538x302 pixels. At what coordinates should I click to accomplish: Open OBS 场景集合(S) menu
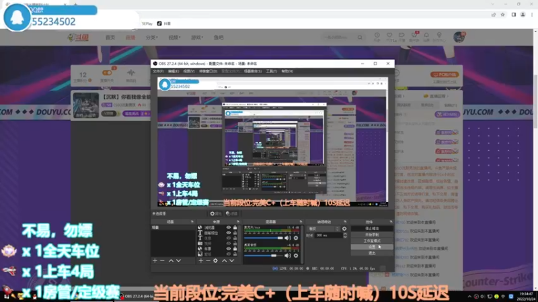(x=253, y=71)
